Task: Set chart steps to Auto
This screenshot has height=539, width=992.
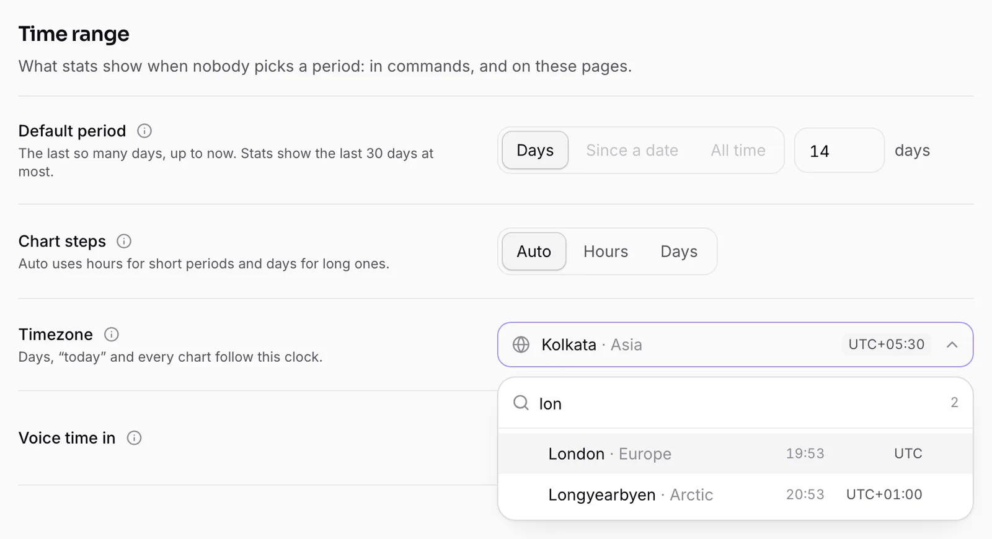Action: 534,251
